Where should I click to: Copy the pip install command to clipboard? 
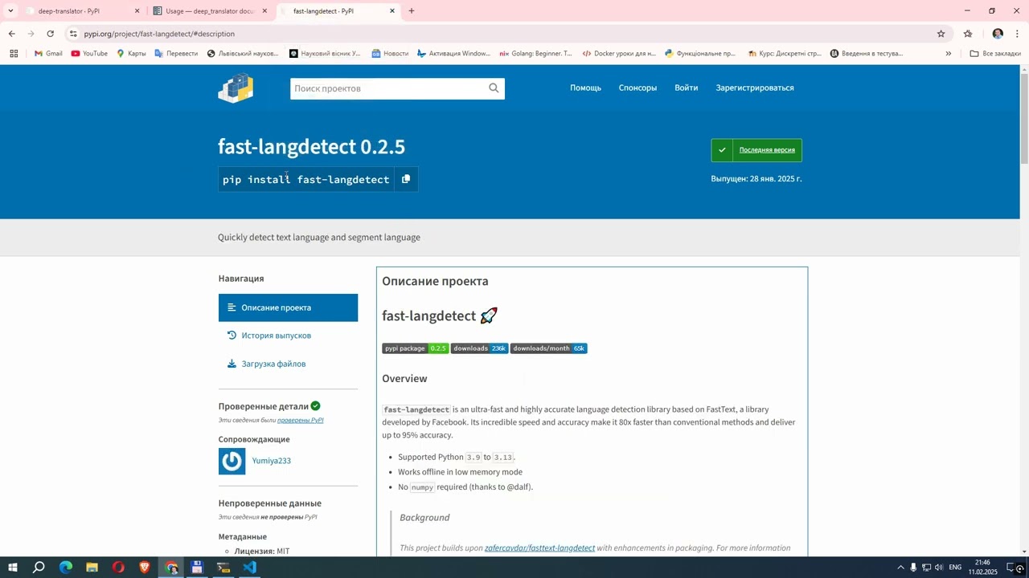click(x=406, y=179)
